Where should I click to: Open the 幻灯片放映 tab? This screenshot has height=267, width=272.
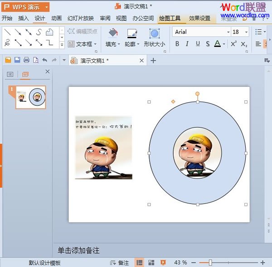click(81, 18)
